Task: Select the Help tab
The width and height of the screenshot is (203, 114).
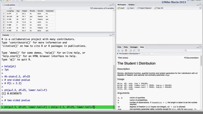Action: pos(142,47)
